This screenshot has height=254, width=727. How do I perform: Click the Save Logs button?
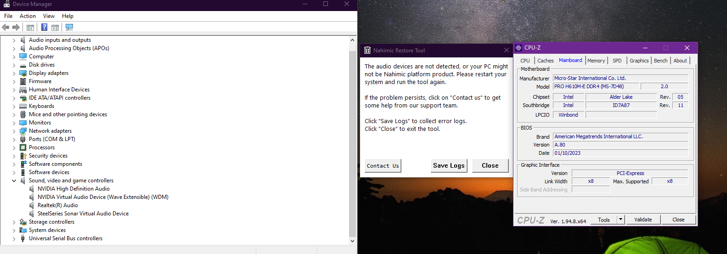(449, 166)
